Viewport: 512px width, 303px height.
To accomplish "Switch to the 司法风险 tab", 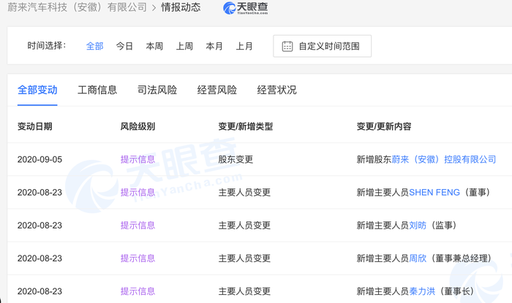I will click(x=157, y=90).
